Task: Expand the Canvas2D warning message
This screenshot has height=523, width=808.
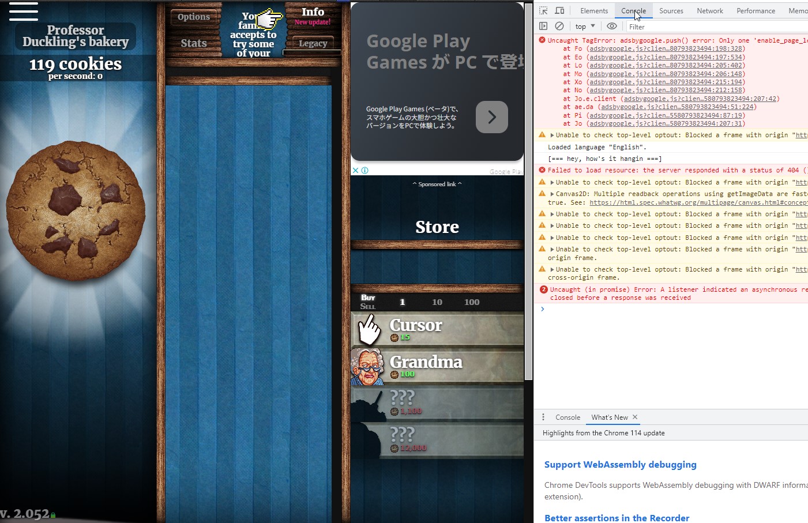Action: pos(552,194)
